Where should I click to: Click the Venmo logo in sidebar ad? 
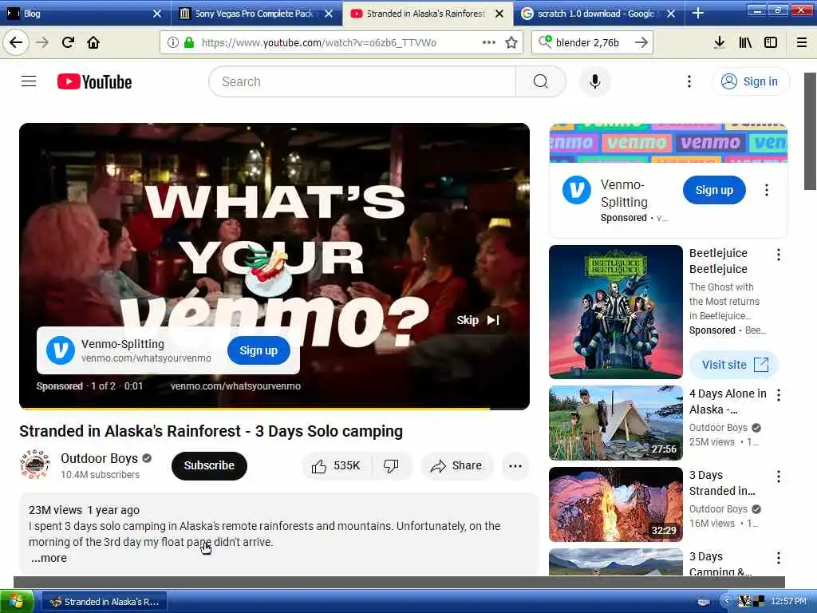(x=577, y=190)
